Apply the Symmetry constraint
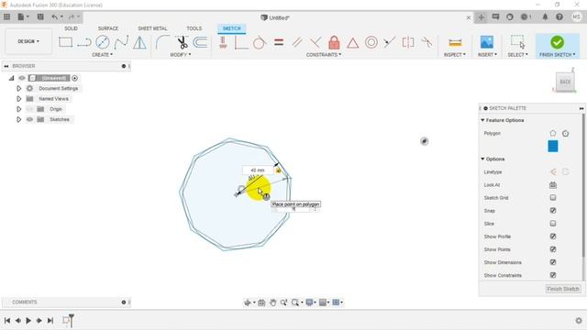Viewport: 587px width, 330px height. tap(408, 42)
